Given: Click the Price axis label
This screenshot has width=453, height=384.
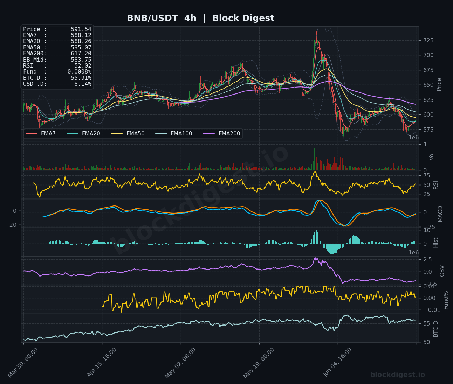Looking at the screenshot, I should click(439, 84).
